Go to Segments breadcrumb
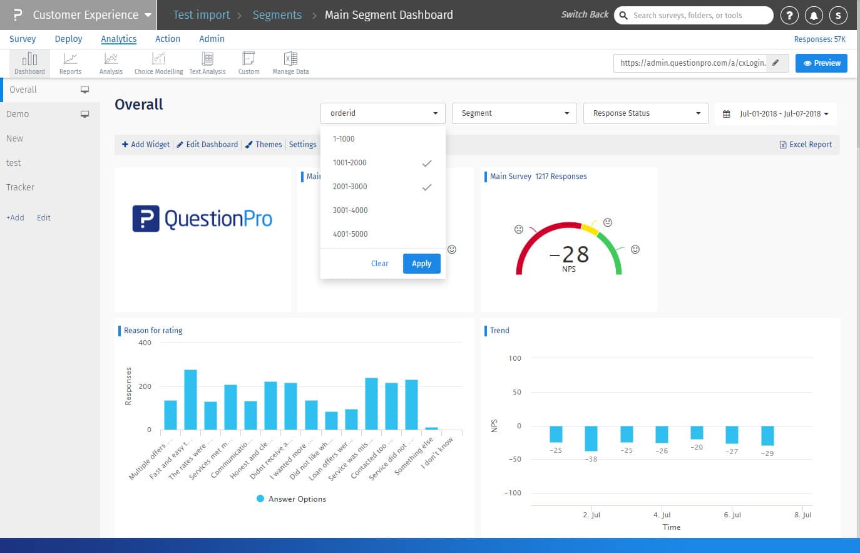 [x=277, y=15]
